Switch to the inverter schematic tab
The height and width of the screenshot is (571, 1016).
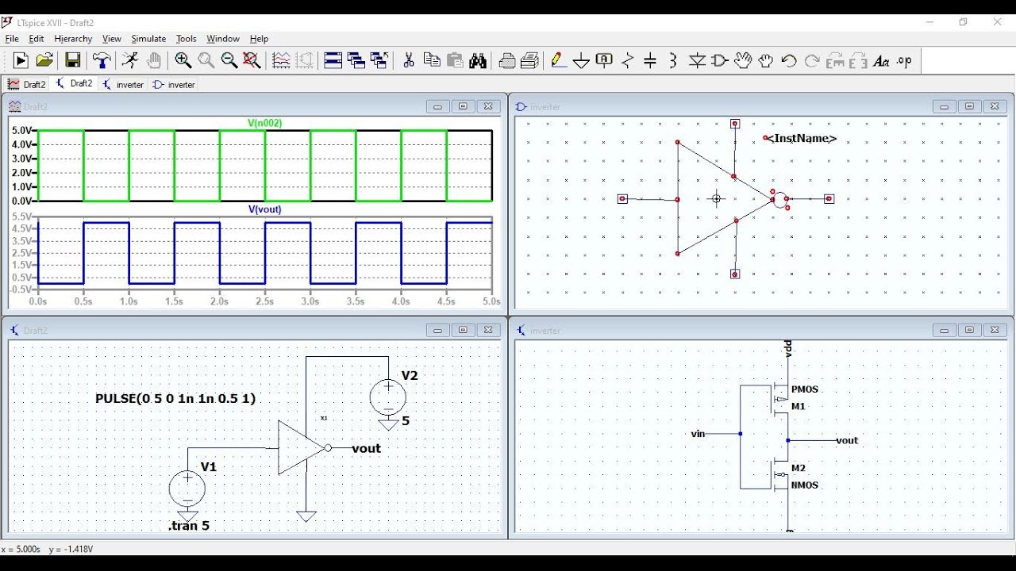click(123, 84)
